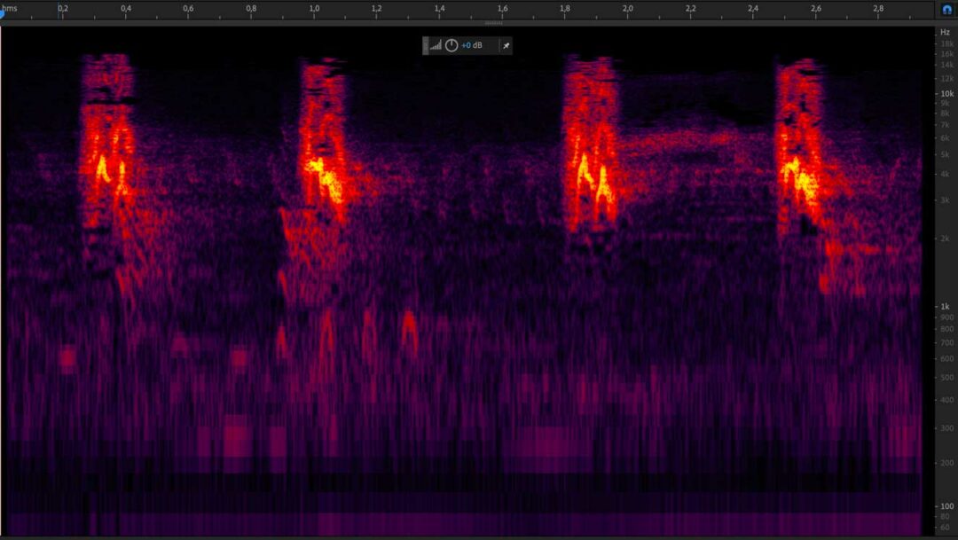Click the 2,2 mark on the time ruler
This screenshot has height=540, width=958.
click(x=690, y=9)
